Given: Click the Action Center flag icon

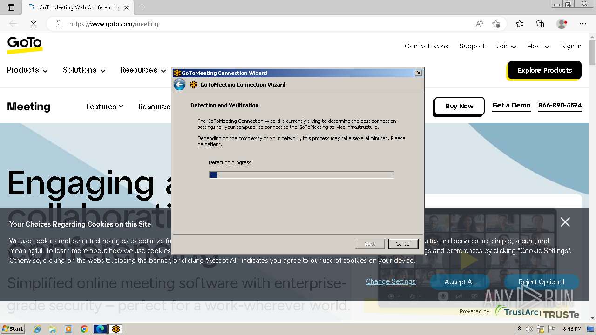Looking at the screenshot, I should [551, 329].
